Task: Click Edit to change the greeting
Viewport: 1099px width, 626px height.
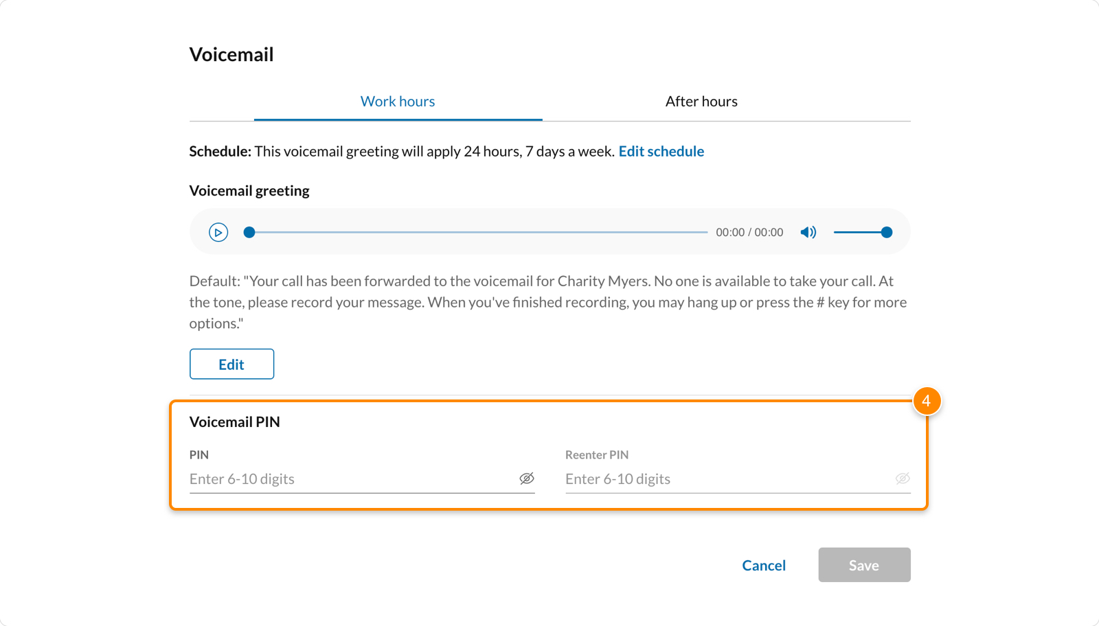Action: (231, 364)
